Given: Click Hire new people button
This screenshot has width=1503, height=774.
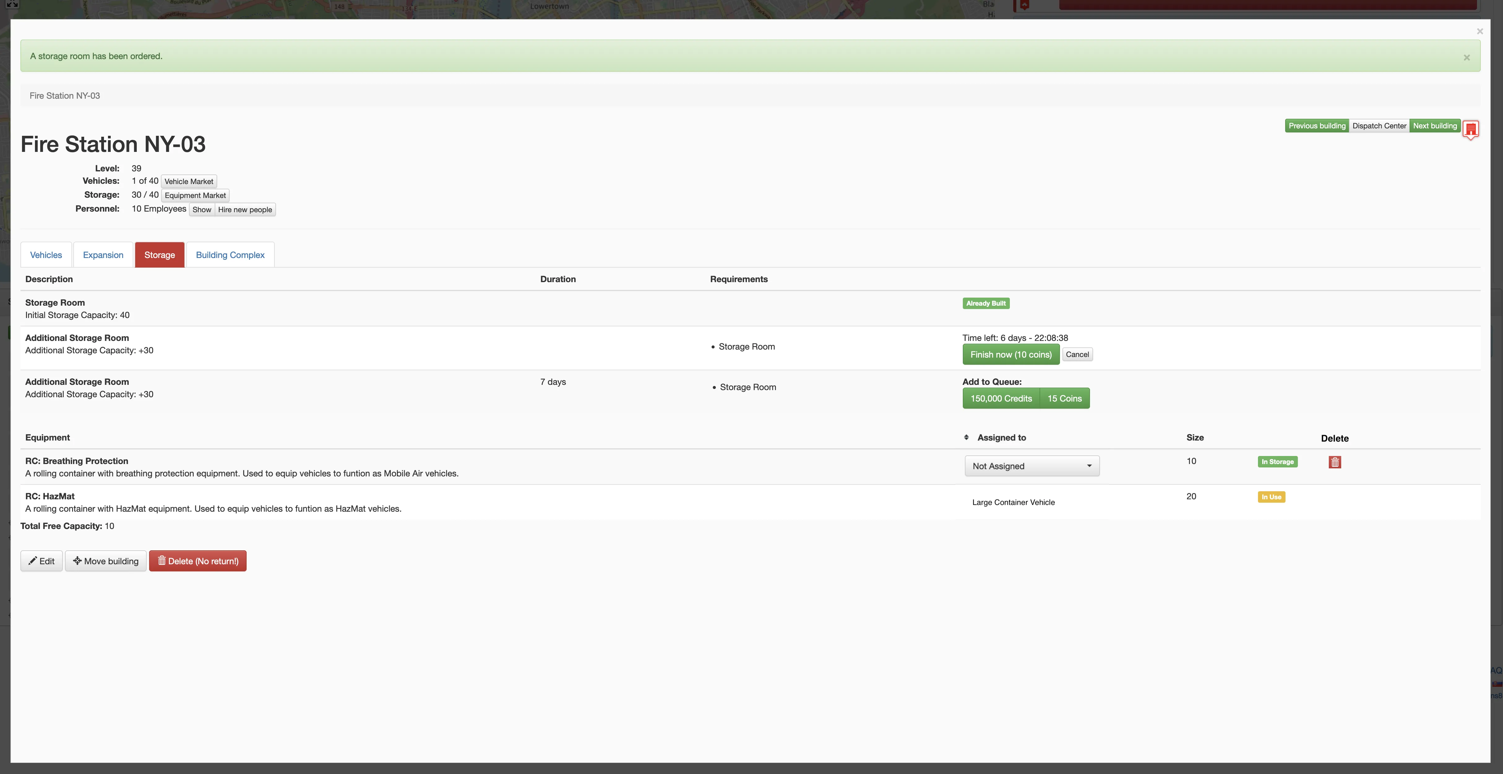Looking at the screenshot, I should [245, 209].
